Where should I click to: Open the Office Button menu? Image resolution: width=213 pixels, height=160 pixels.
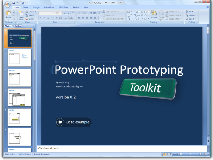pyautogui.click(x=7, y=4)
